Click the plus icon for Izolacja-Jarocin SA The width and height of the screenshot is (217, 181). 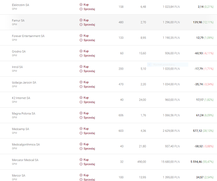coord(81,82)
